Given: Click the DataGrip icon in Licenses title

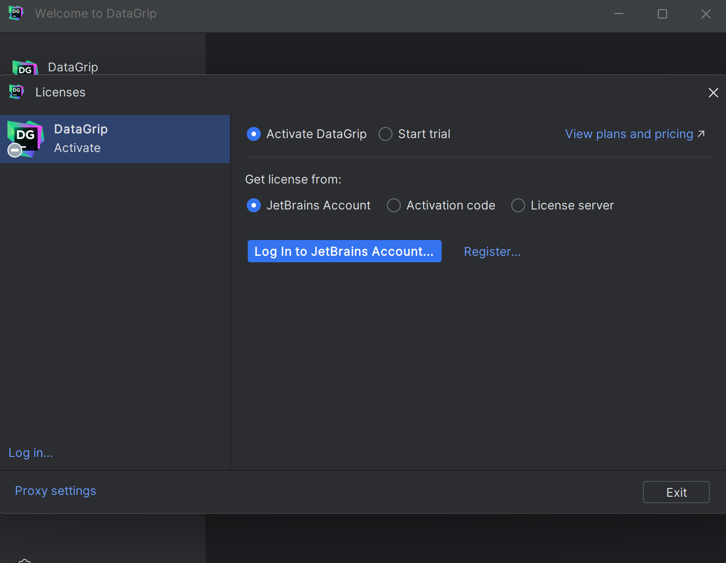Looking at the screenshot, I should 16,92.
